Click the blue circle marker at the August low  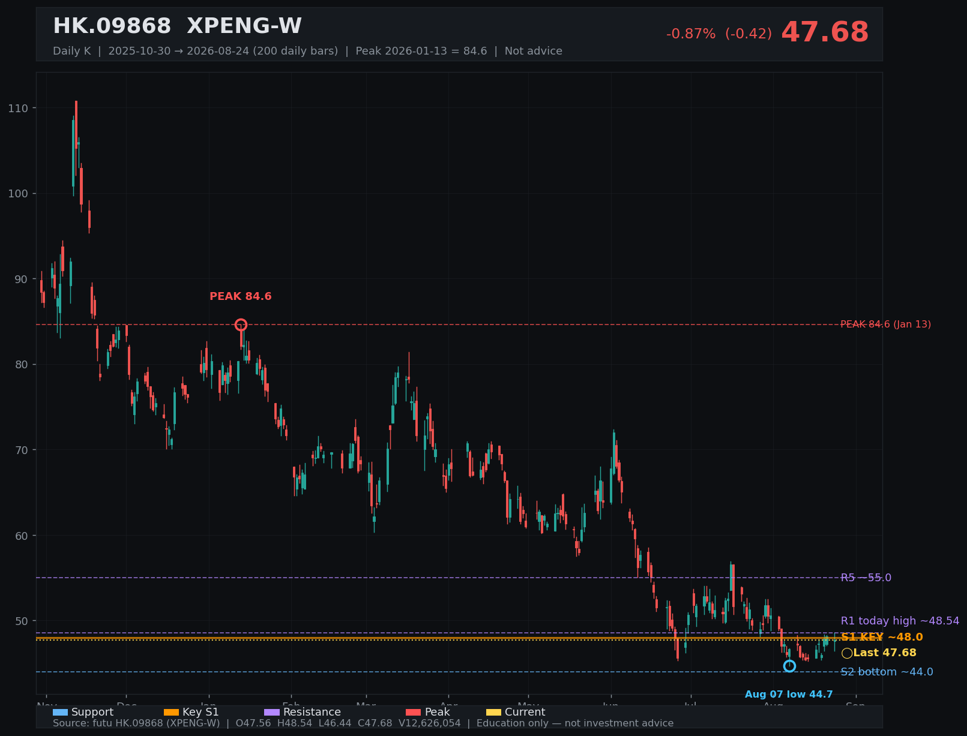[x=789, y=666]
